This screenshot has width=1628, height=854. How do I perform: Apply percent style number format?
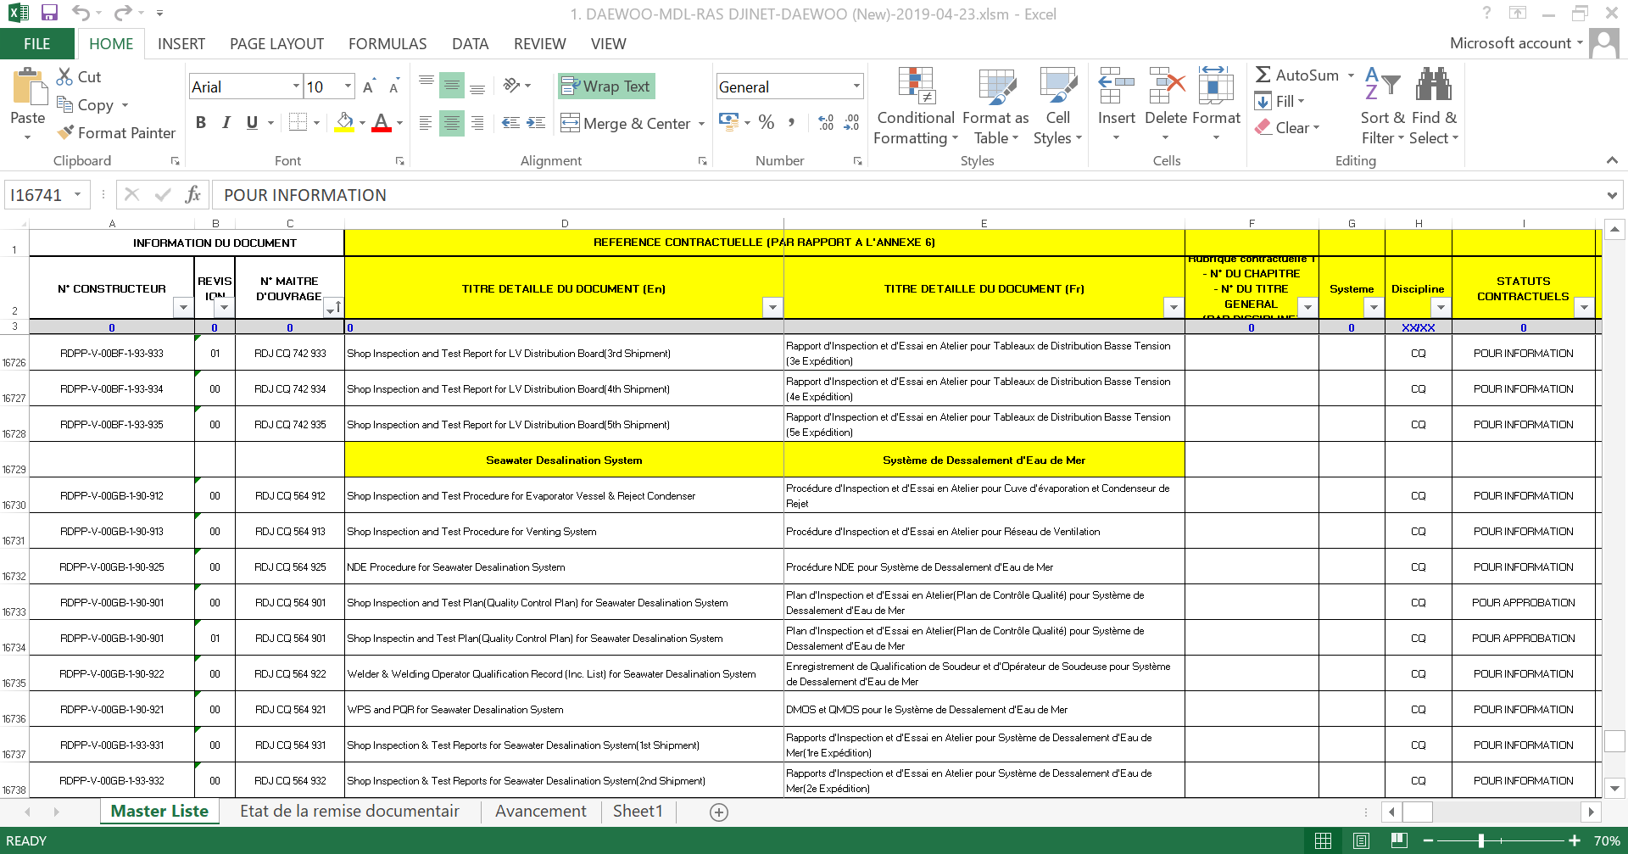pyautogui.click(x=767, y=122)
